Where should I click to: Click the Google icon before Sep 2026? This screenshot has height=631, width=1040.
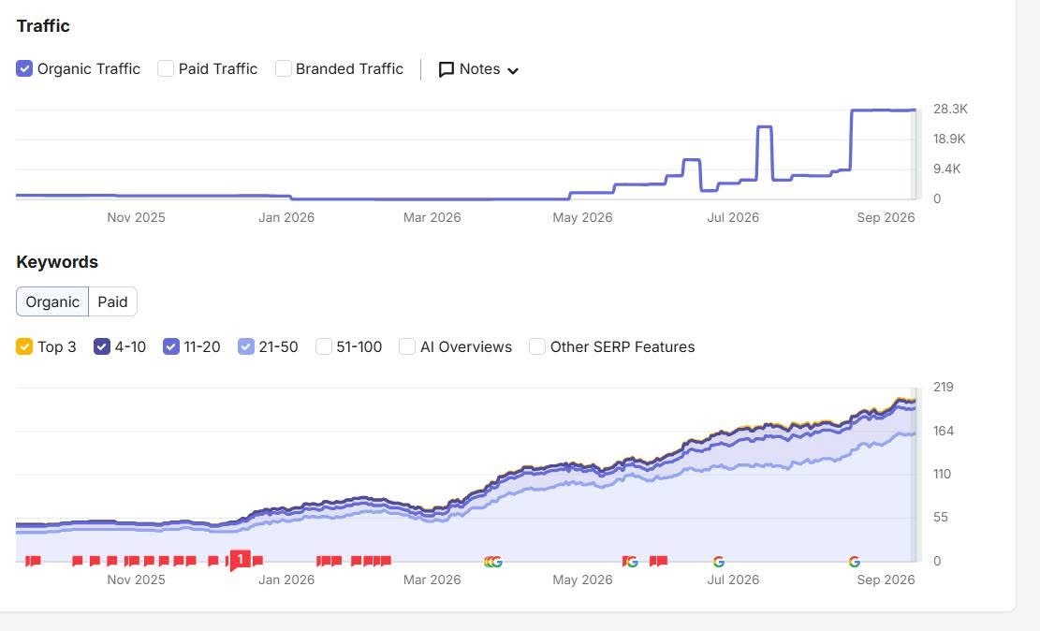pyautogui.click(x=855, y=562)
